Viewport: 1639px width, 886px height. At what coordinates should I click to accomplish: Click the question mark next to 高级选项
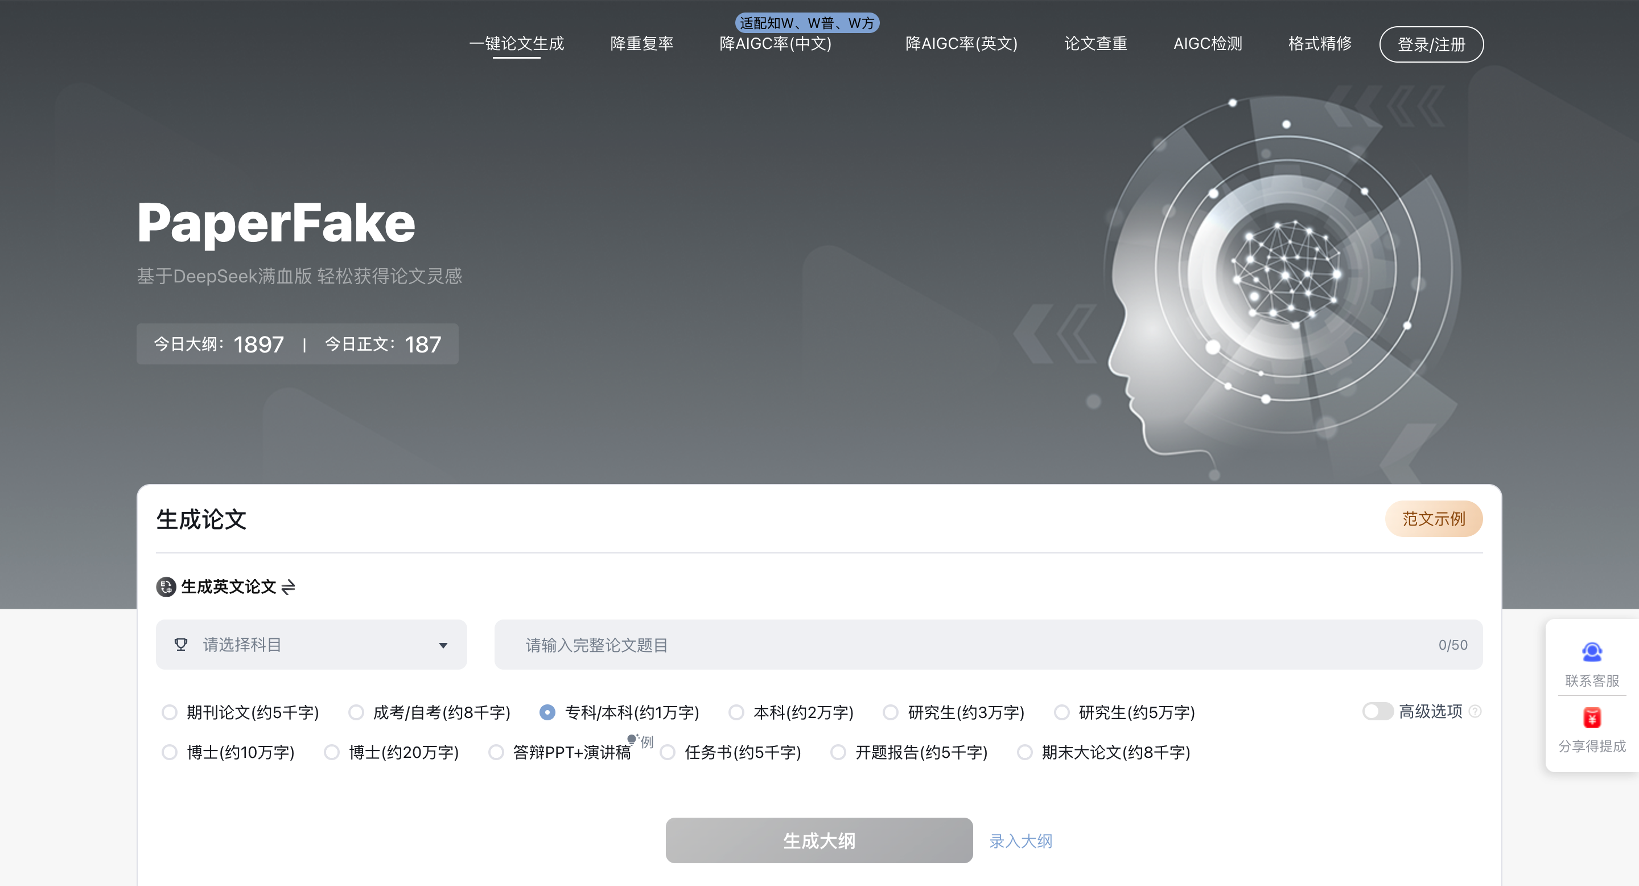point(1476,711)
